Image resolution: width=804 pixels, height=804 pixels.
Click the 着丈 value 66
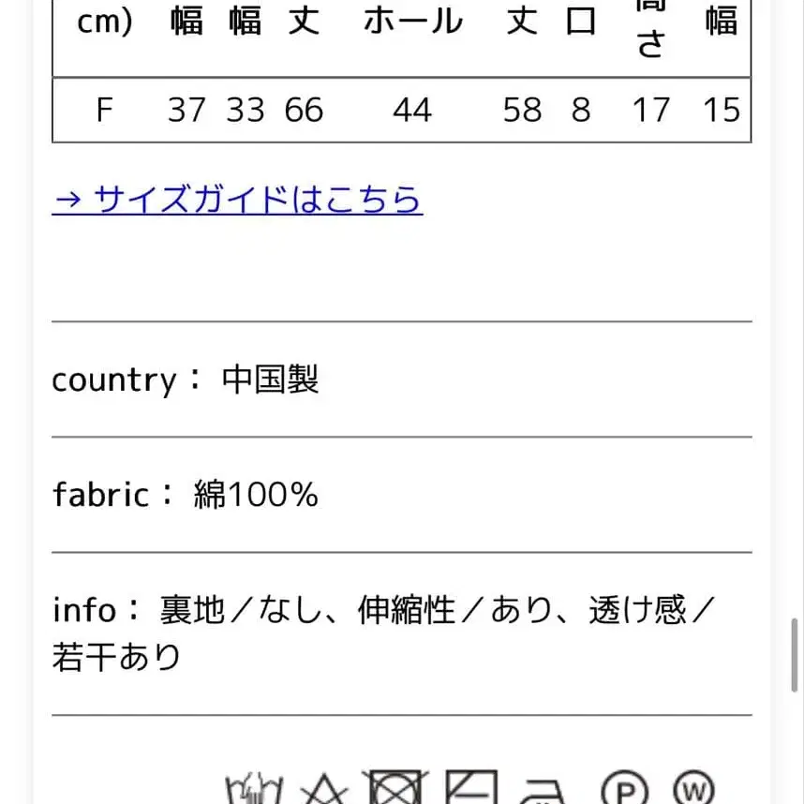[x=306, y=110]
